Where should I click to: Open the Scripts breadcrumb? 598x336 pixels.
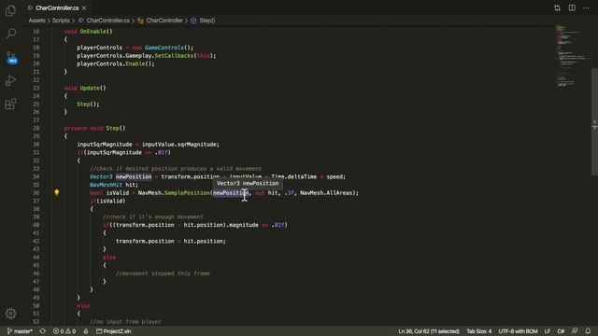[x=61, y=21]
